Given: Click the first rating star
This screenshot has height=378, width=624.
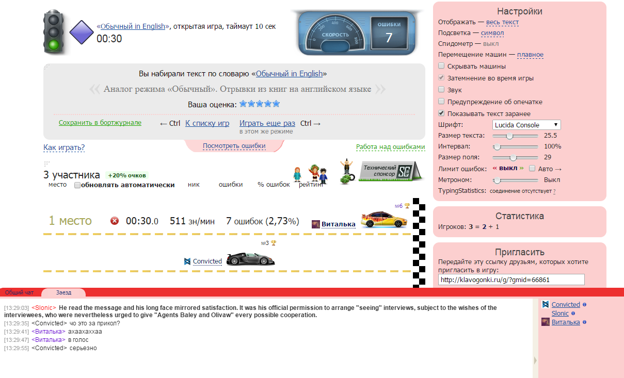Looking at the screenshot, I should 243,104.
